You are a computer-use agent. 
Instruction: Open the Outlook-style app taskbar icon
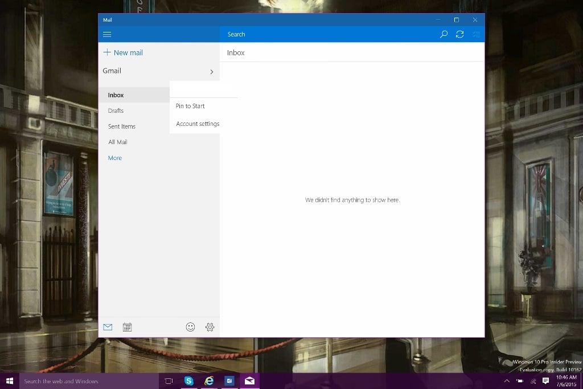(x=229, y=381)
